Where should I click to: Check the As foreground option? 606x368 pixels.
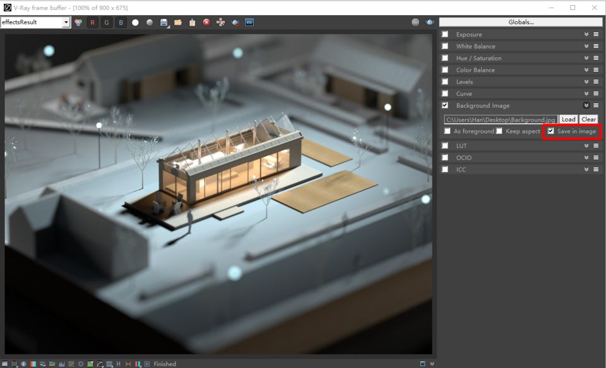[x=448, y=131]
